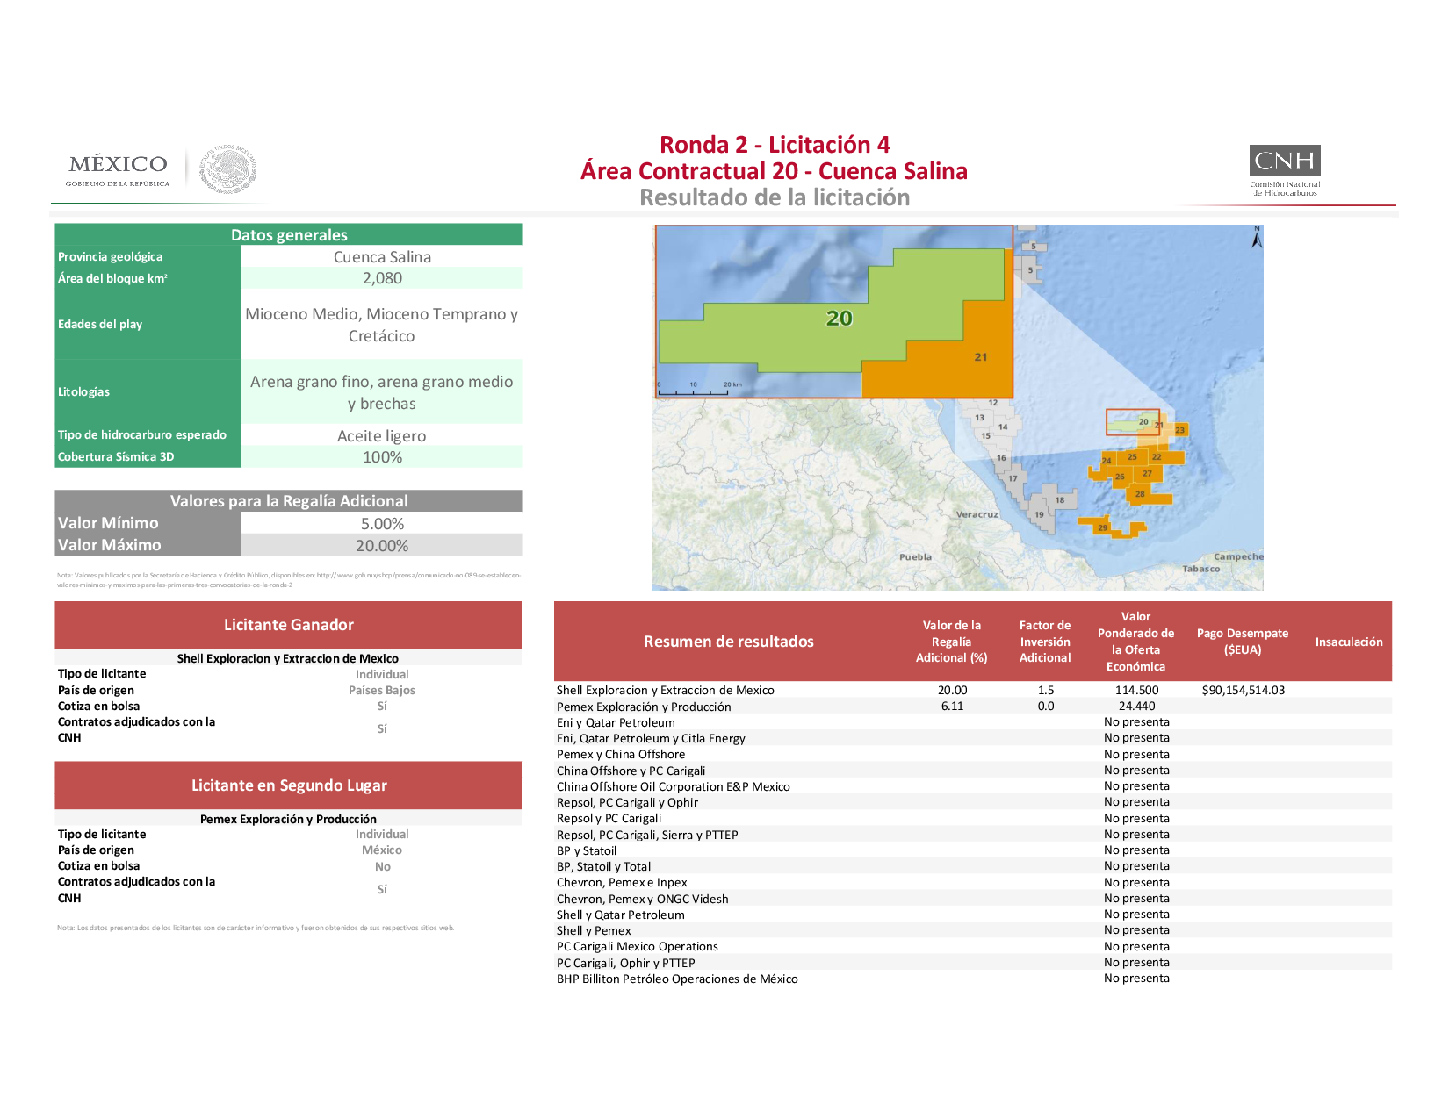Click the Tabasco label on the map

1200,569
